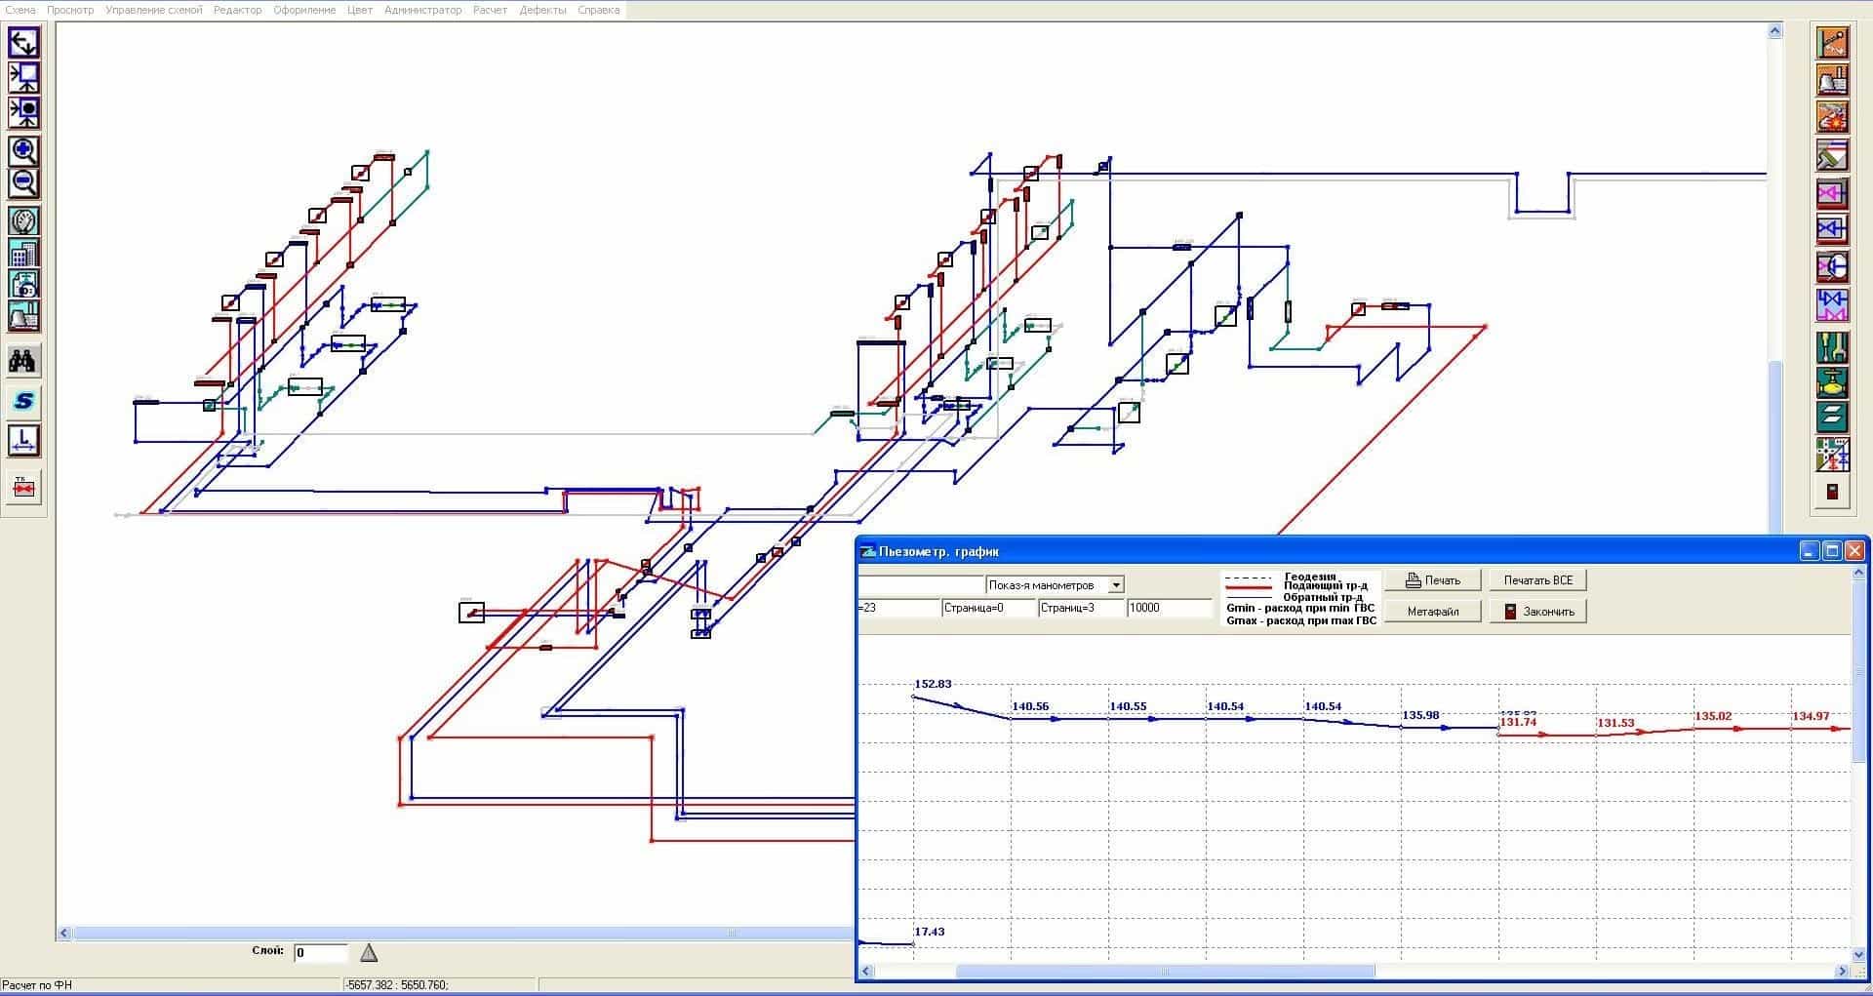Select the zoom out magnifier tool
The image size is (1873, 996).
(x=23, y=182)
